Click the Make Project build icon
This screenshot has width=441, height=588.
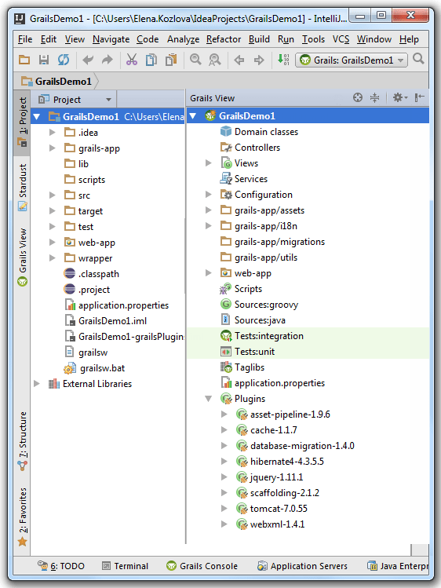point(283,60)
